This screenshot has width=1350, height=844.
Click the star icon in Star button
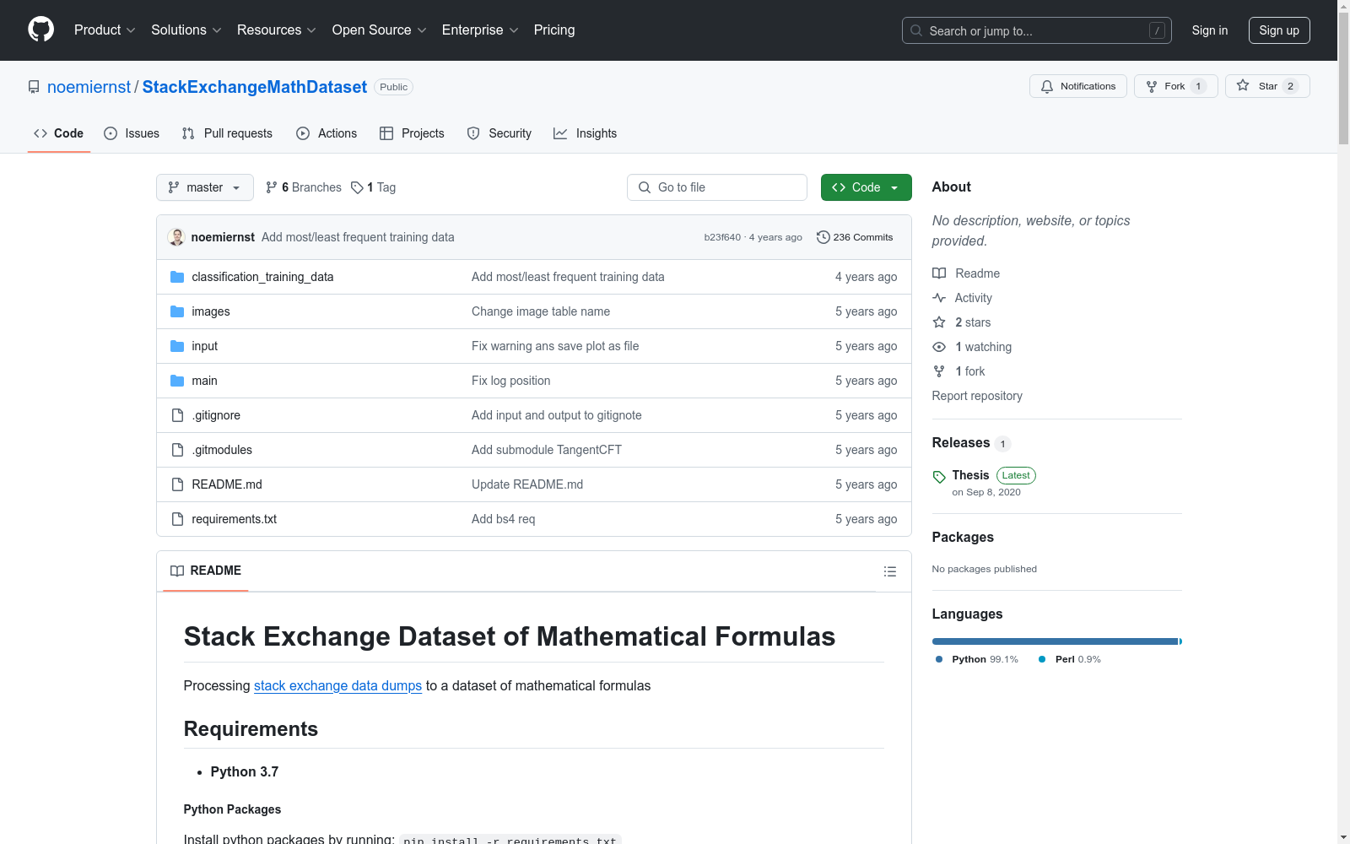click(x=1243, y=85)
